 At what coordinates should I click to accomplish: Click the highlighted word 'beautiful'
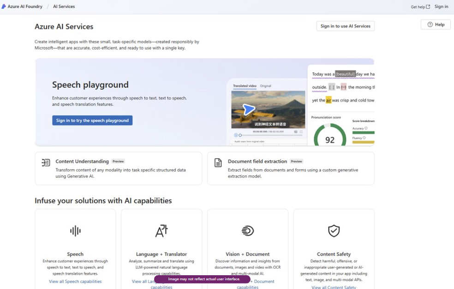point(345,74)
